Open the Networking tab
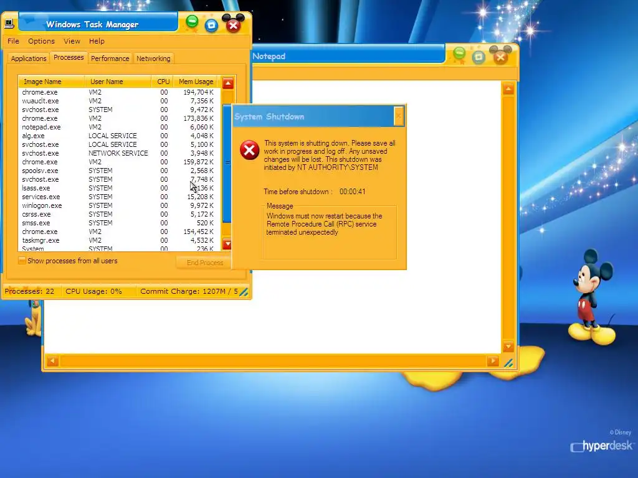This screenshot has height=478, width=638. click(153, 59)
